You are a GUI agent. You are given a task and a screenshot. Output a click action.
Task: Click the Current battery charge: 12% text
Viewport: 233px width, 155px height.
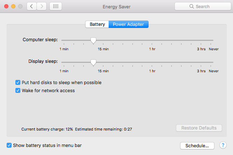click(47, 129)
